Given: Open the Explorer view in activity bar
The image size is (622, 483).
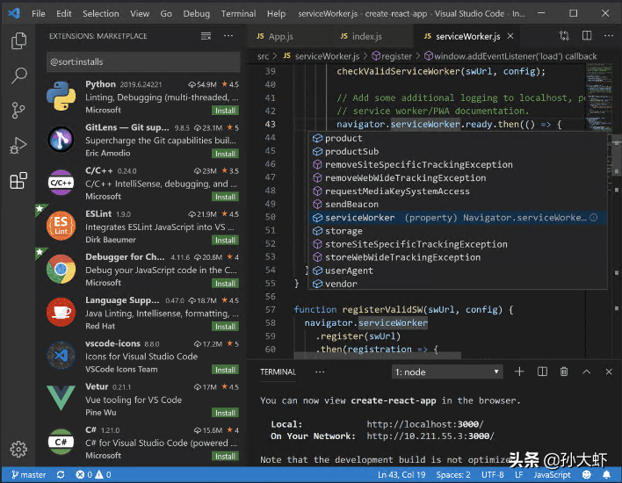Looking at the screenshot, I should (x=18, y=40).
